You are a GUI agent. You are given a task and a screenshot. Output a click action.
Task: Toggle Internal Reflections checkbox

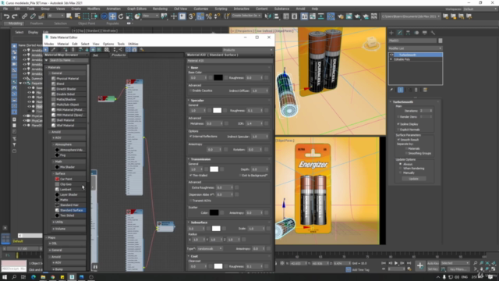point(190,137)
